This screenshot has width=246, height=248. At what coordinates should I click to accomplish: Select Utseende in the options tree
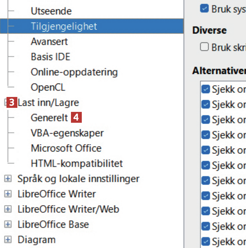(51, 11)
